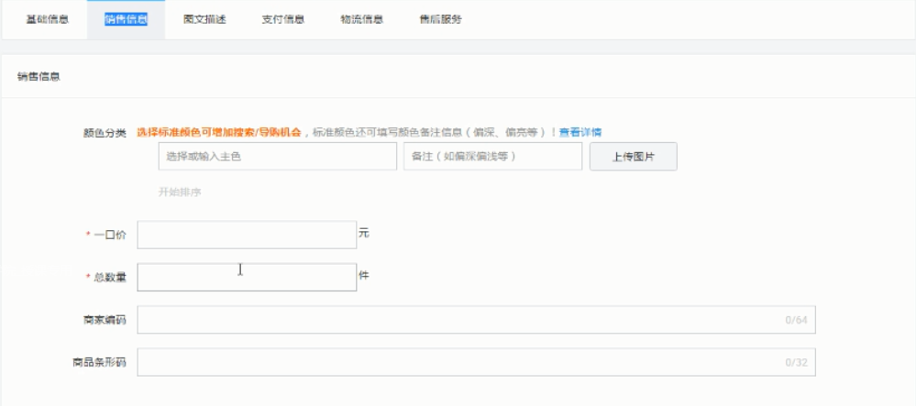Image resolution: width=916 pixels, height=406 pixels.
Task: Switch to the 物流信息 tab
Action: pos(361,19)
